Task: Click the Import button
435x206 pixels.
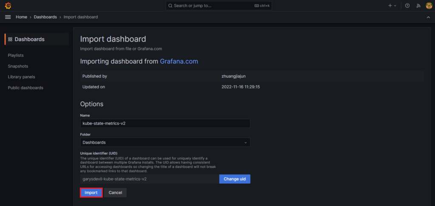Action: point(91,193)
